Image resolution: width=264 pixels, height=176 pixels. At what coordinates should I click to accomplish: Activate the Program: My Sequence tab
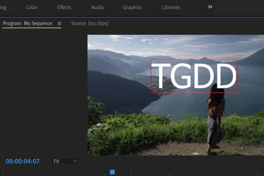(x=27, y=23)
